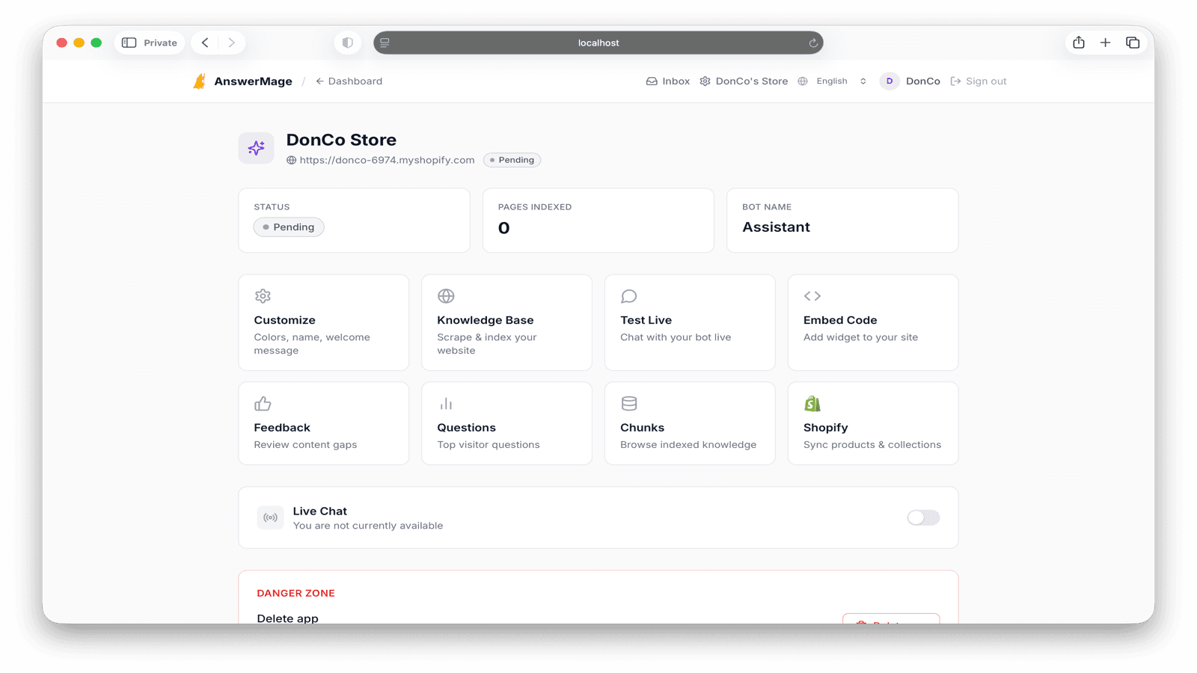
Task: Click the sparkle app icon for DonCo Store
Action: 256,148
